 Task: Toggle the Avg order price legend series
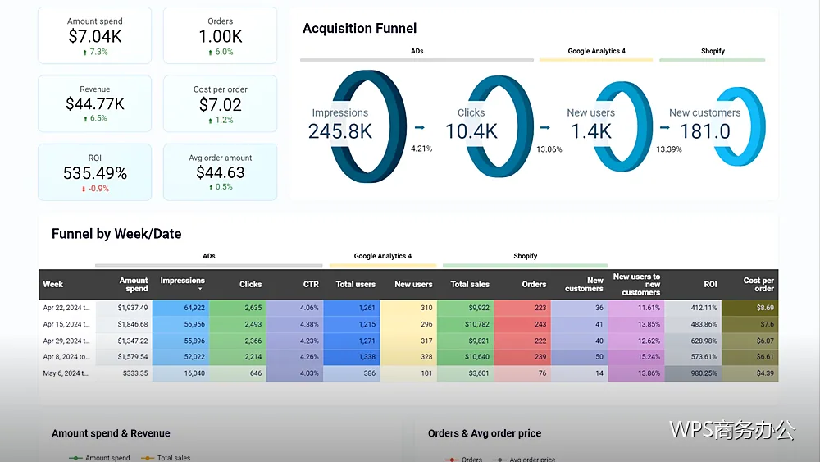tap(525, 460)
